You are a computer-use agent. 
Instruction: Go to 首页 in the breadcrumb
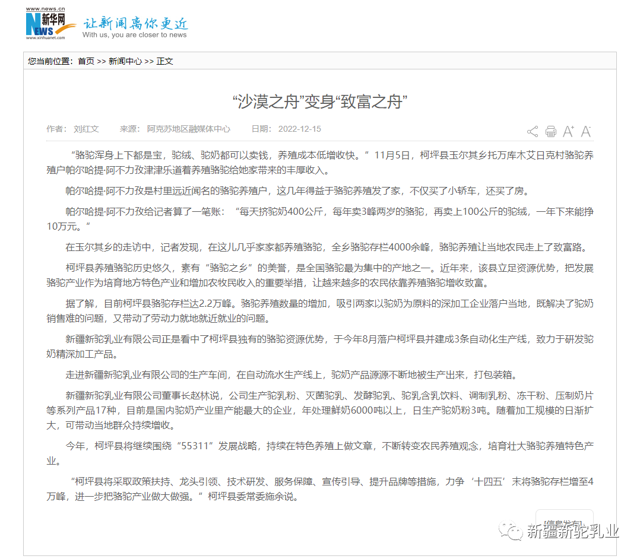click(86, 61)
